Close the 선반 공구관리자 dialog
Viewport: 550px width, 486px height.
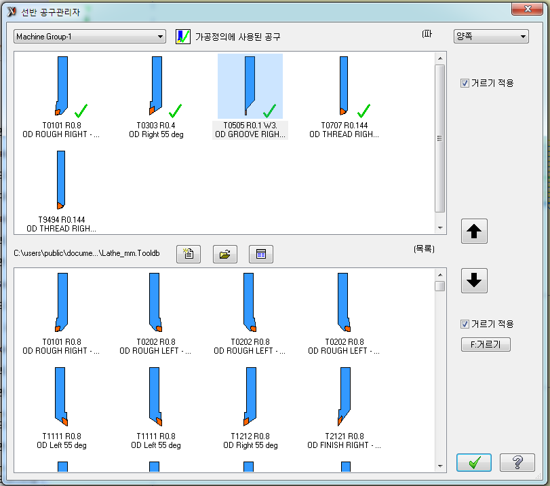point(527,9)
